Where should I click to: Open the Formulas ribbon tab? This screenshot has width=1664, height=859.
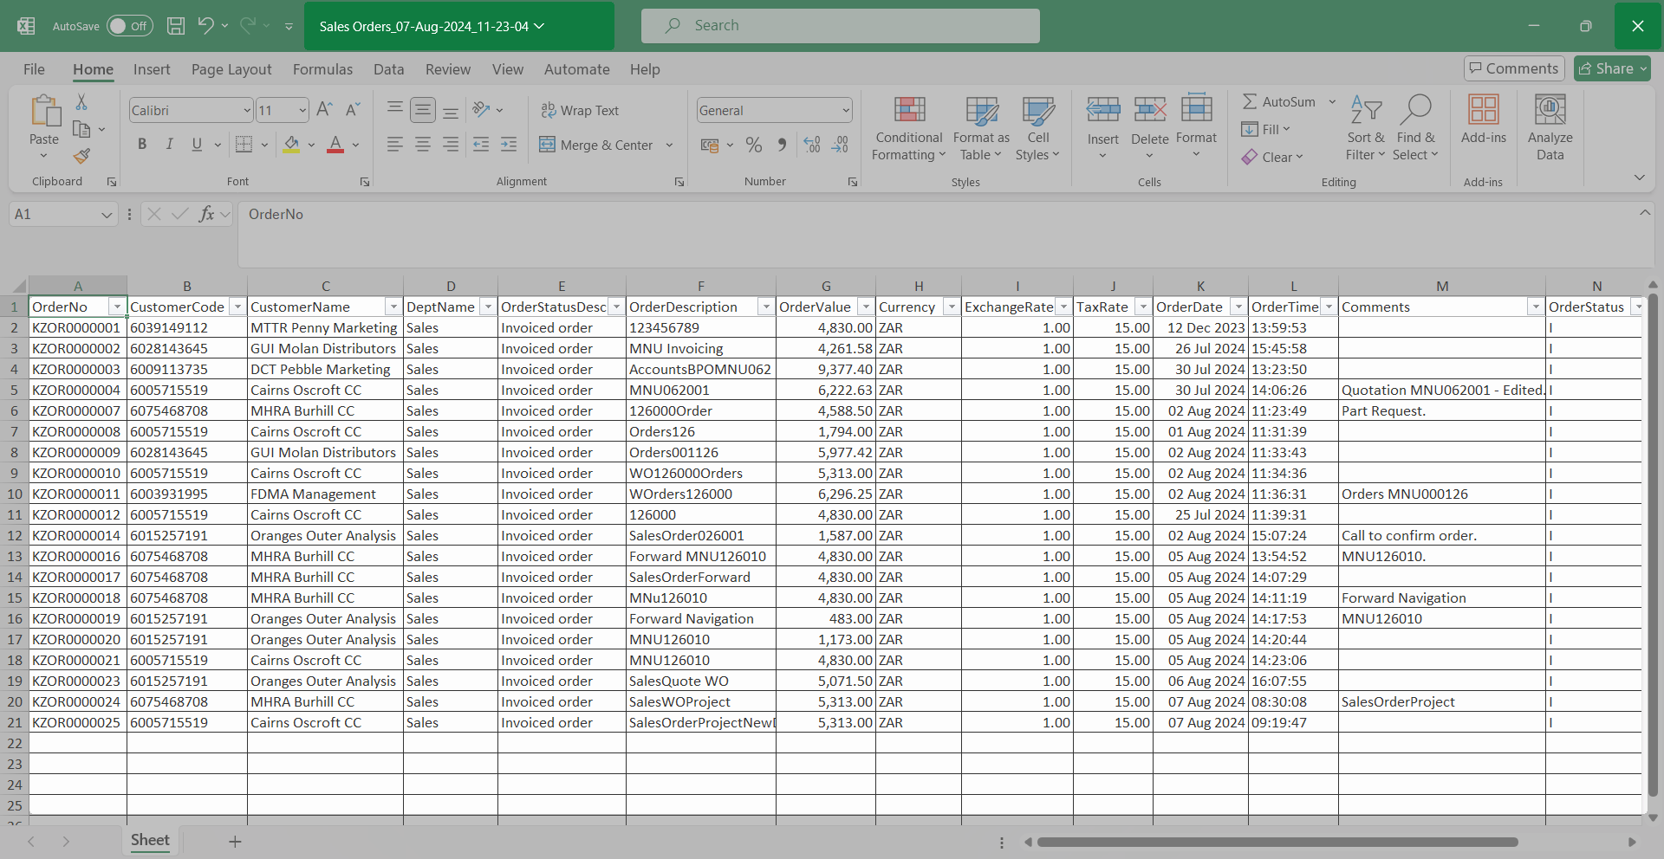coord(322,69)
